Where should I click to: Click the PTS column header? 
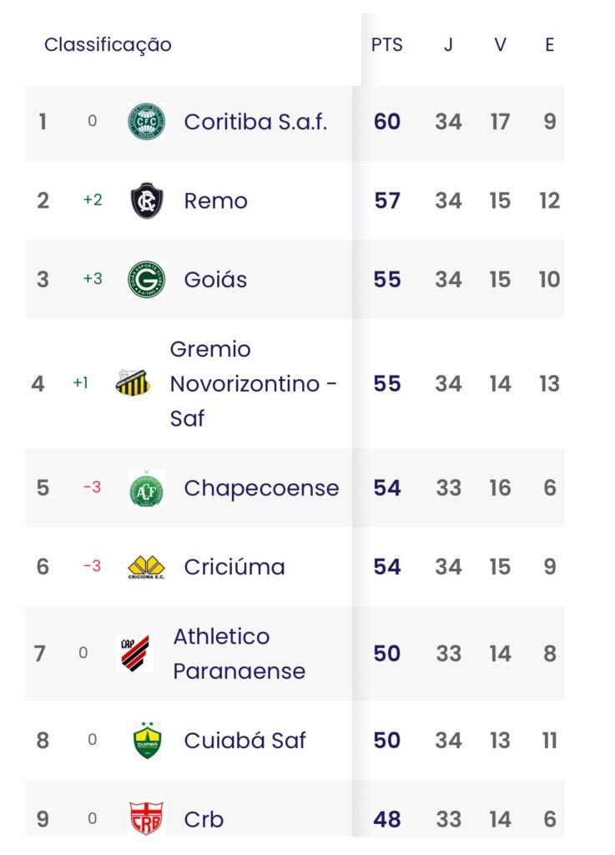tap(386, 45)
